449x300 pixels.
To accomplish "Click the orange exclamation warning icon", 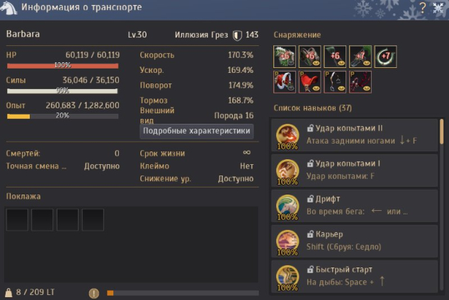I will (94, 293).
